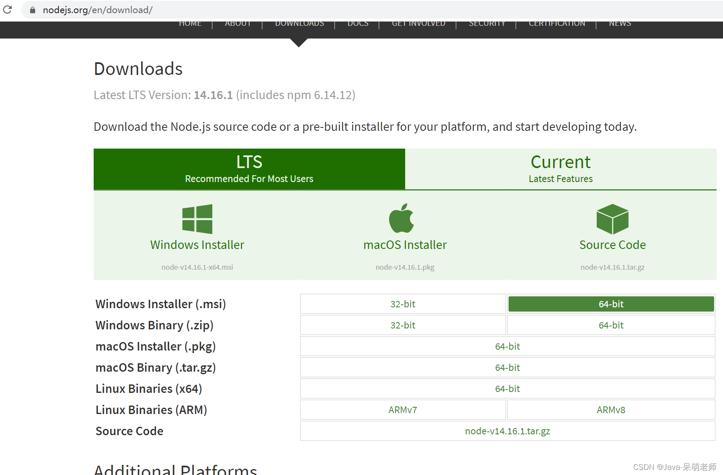Click the macOS Installer (.pkg) row label
Screen dimensions: 723x475
(156, 346)
